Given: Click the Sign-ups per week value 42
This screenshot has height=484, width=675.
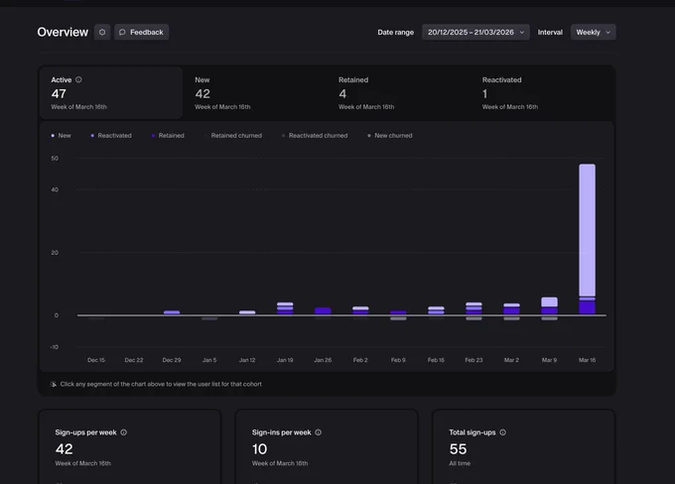Looking at the screenshot, I should tap(65, 449).
